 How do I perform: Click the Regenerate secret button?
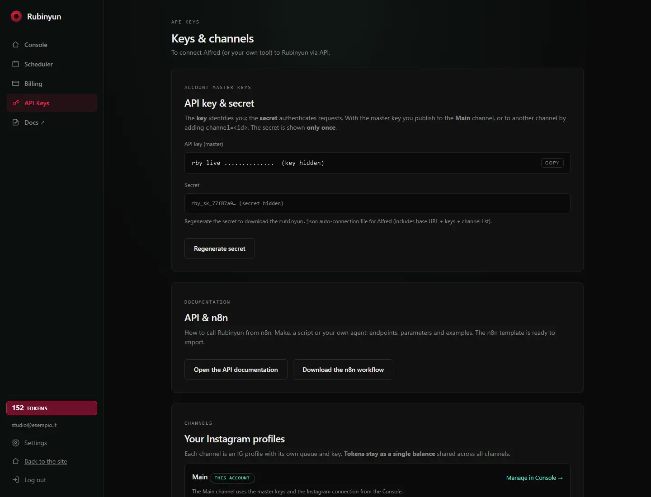point(220,248)
